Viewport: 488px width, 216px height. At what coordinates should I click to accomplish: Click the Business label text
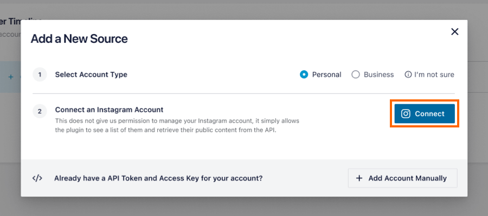(378, 75)
